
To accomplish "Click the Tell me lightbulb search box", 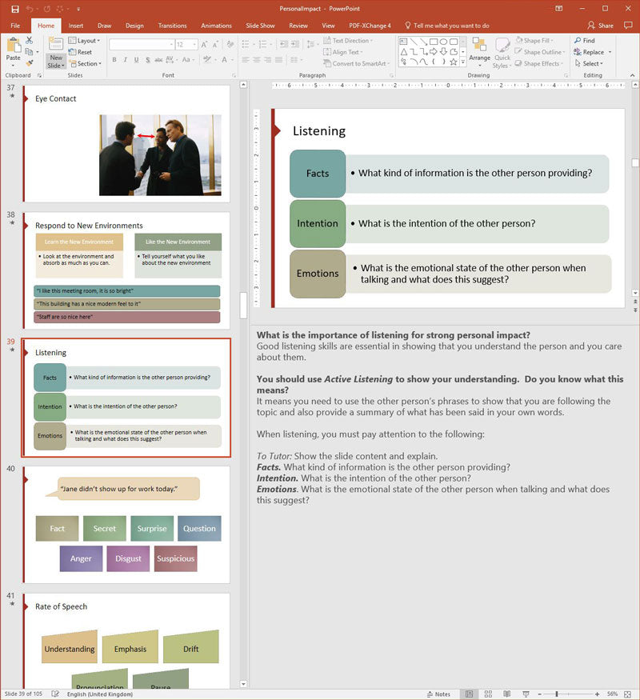I will point(446,26).
